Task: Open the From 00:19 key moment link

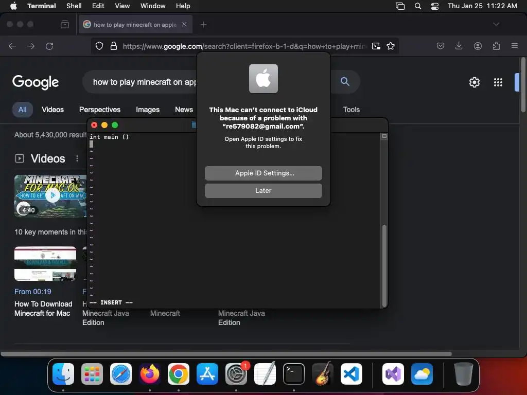Action: click(33, 292)
